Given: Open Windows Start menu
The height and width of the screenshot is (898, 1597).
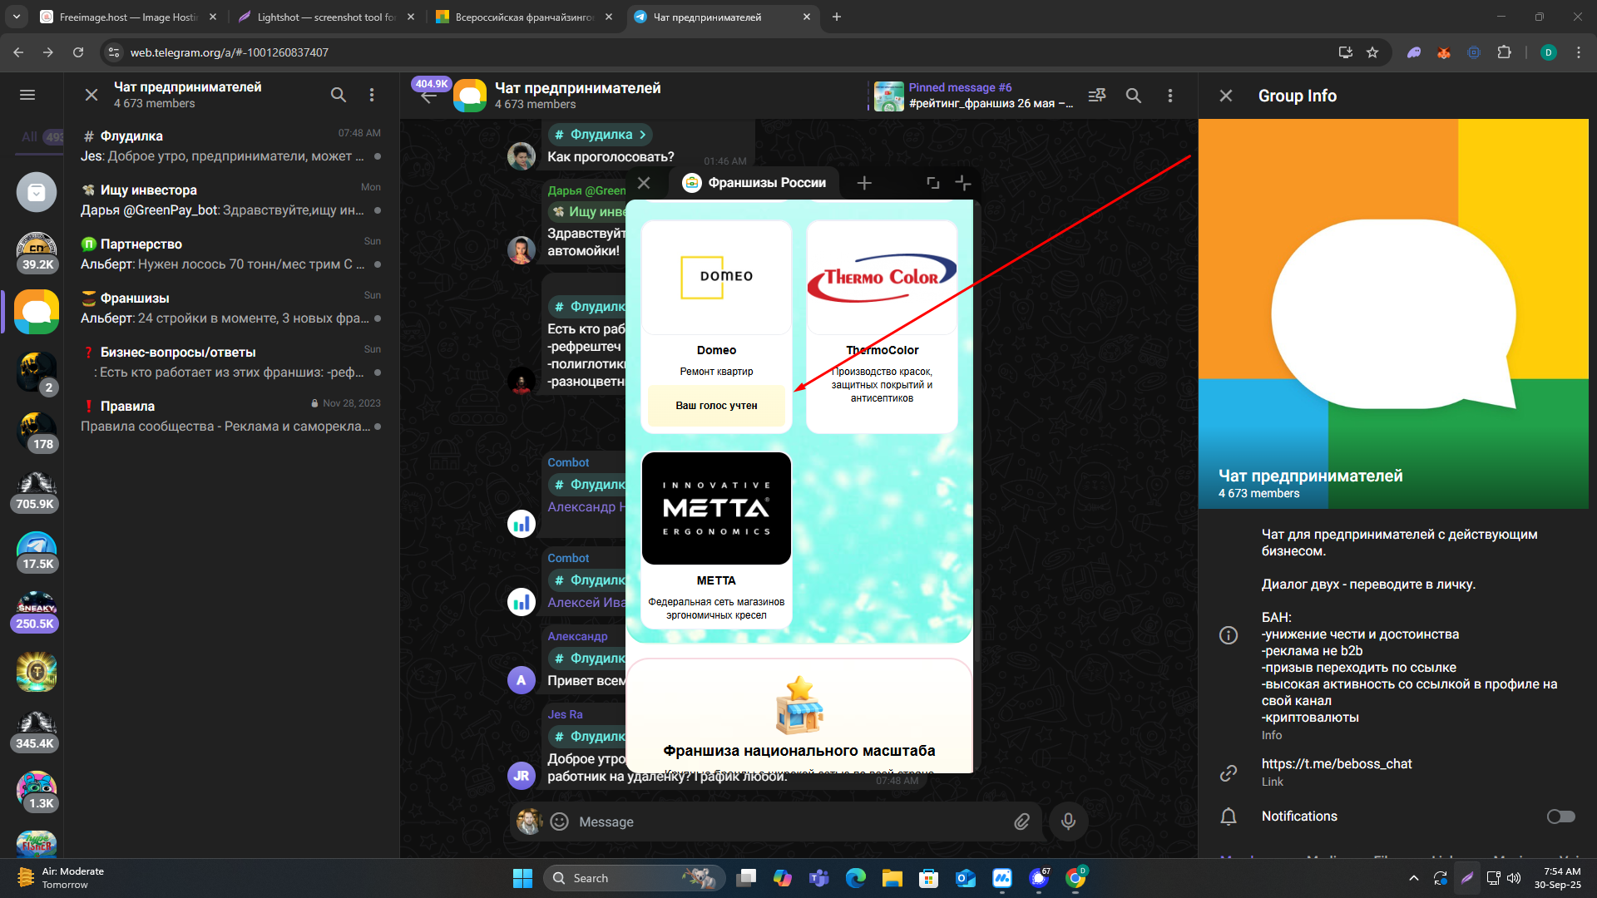Looking at the screenshot, I should pyautogui.click(x=522, y=878).
